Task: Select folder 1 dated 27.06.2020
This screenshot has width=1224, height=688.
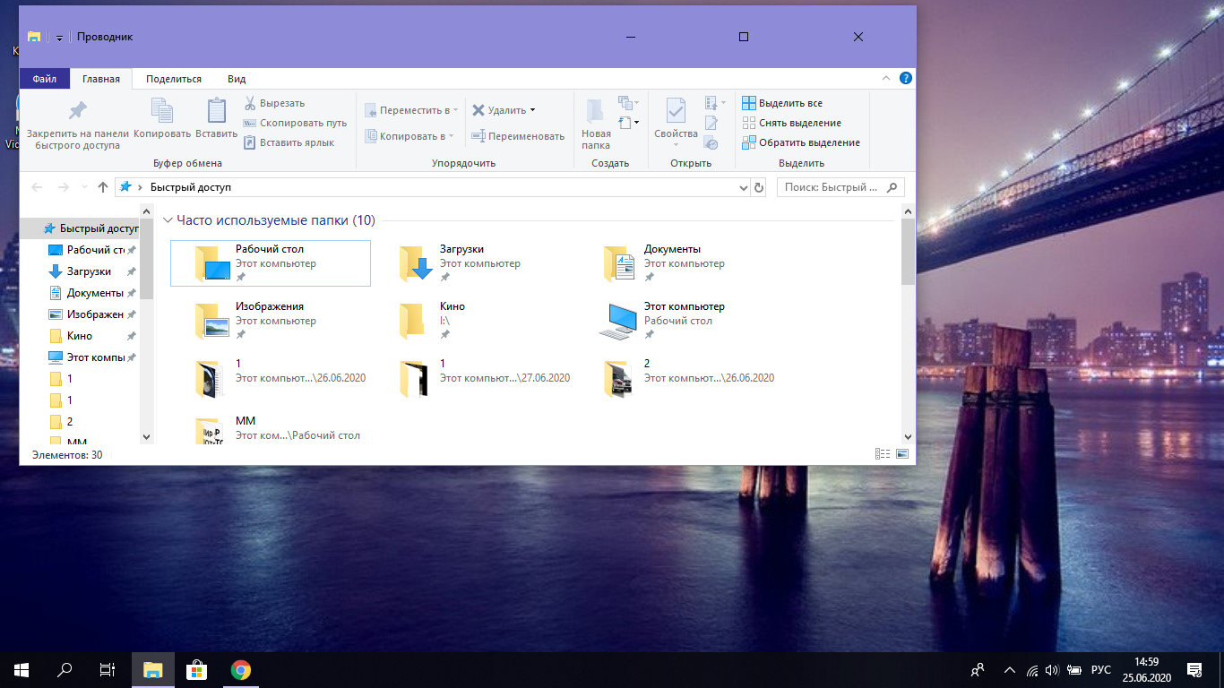Action: [475, 378]
